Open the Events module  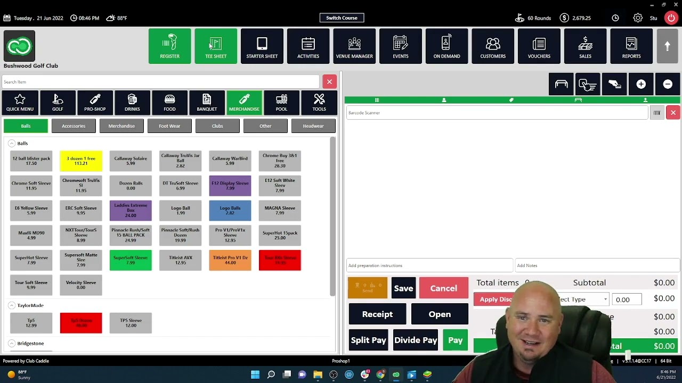tap(400, 46)
